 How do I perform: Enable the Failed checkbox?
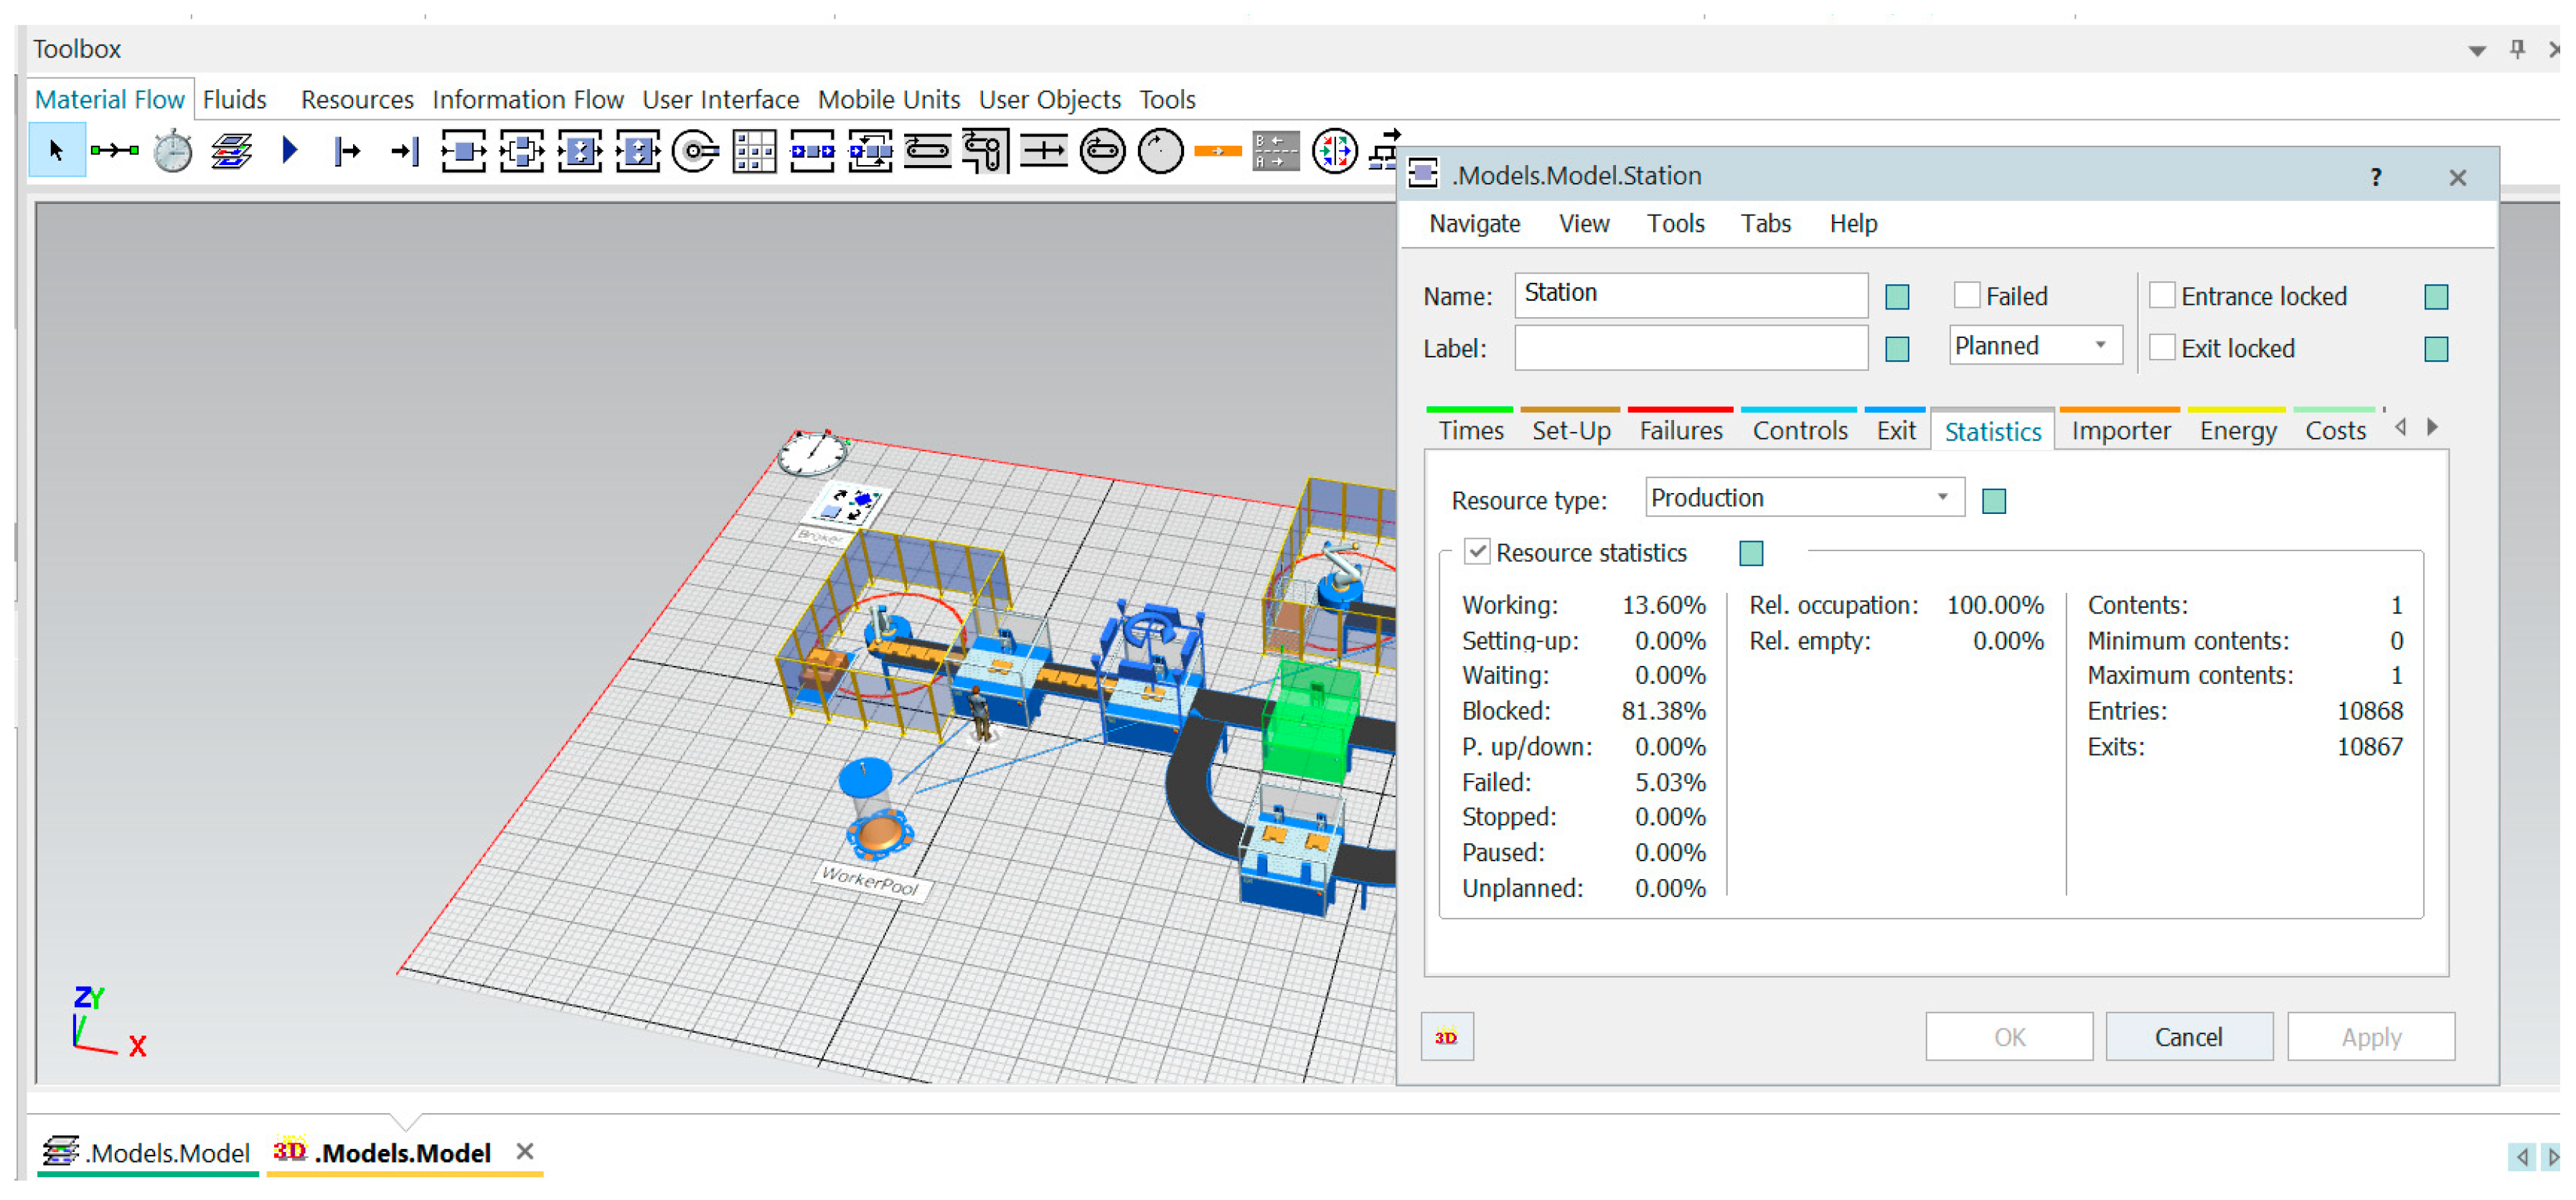click(x=1966, y=296)
